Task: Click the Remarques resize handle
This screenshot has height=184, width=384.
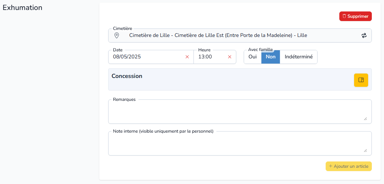Action: [x=365, y=119]
